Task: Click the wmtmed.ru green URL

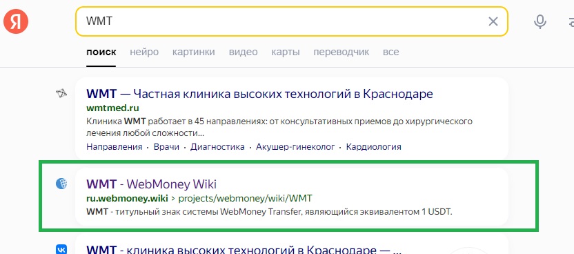Action: pos(112,108)
